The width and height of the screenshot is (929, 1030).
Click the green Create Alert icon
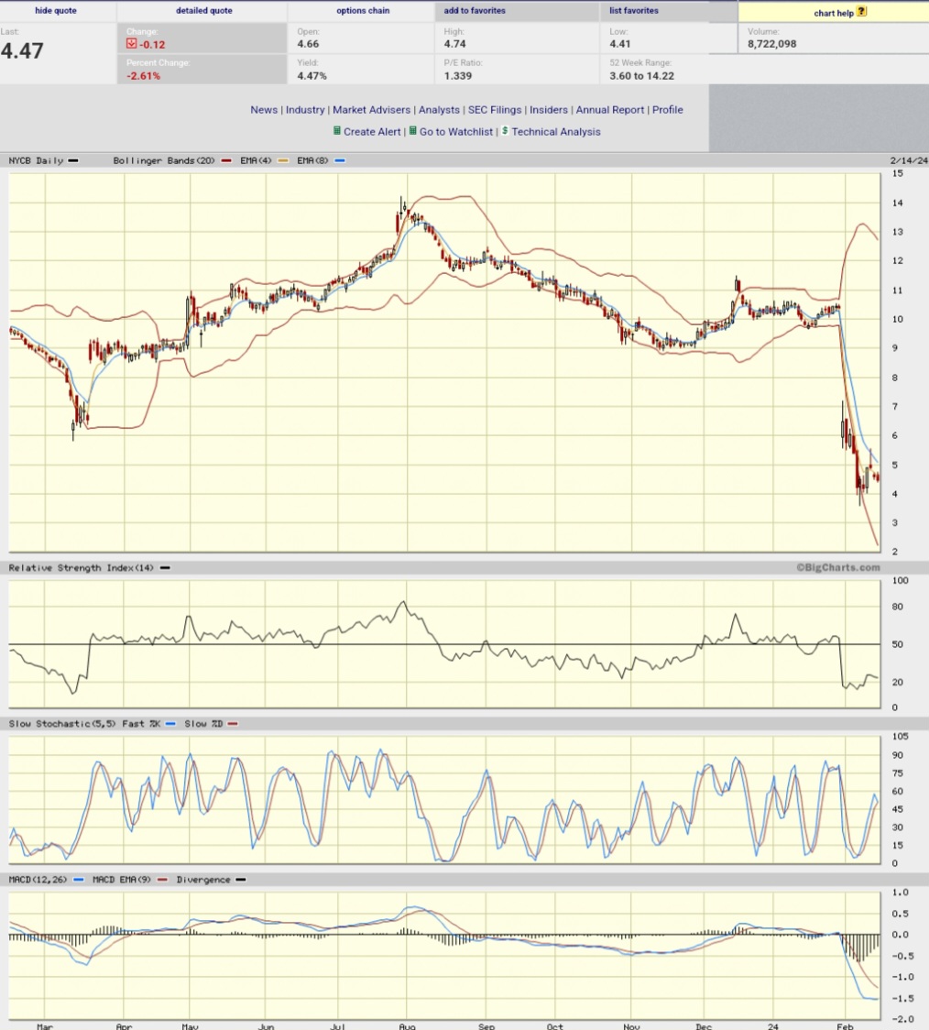click(338, 131)
